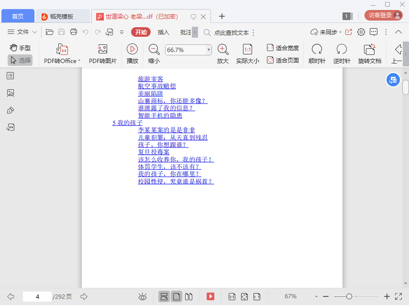Screen dimensions: 409x305
Task: Open the bookmarks outline sidebar icon
Action: pyautogui.click(x=11, y=75)
